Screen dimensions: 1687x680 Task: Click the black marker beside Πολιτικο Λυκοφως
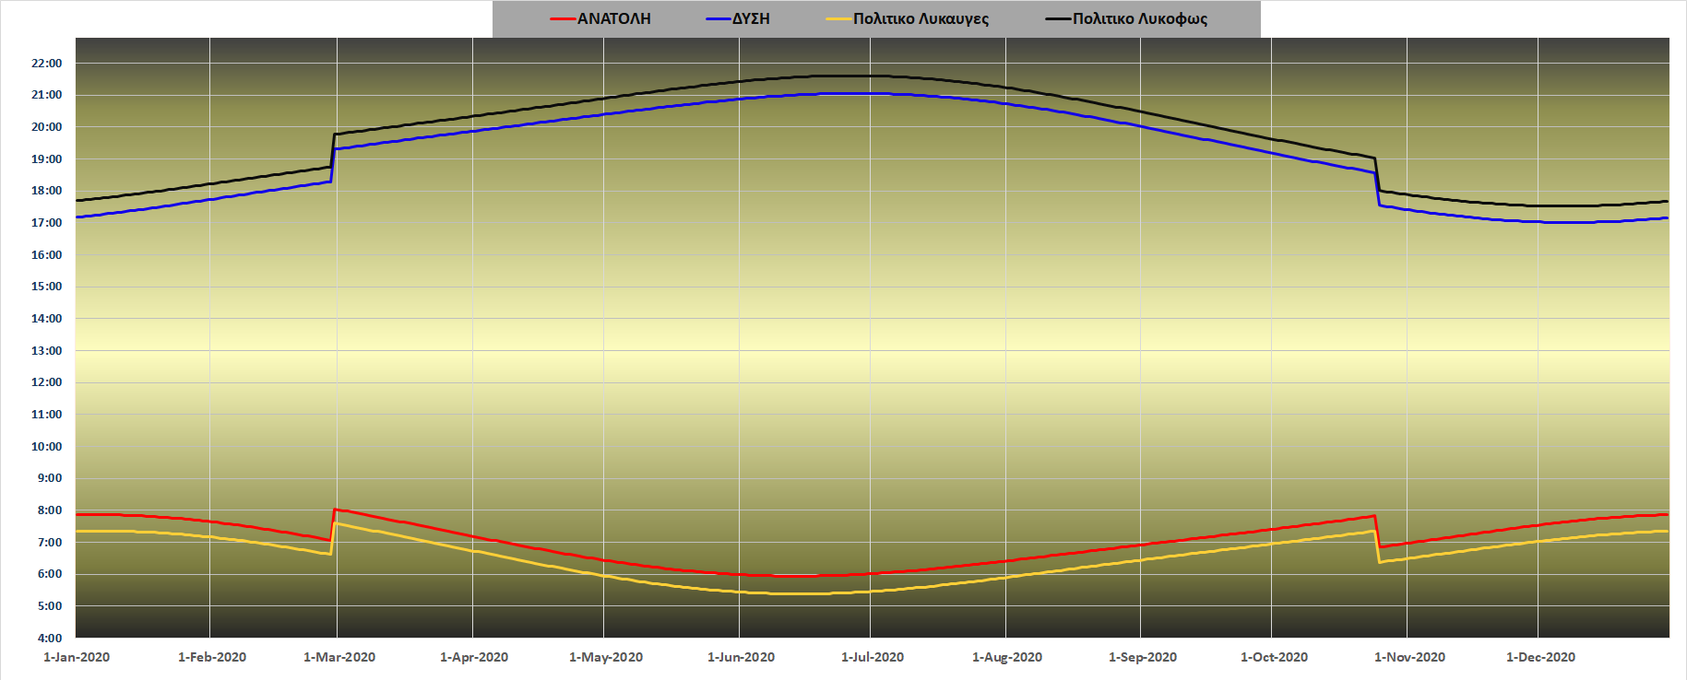[1058, 19]
